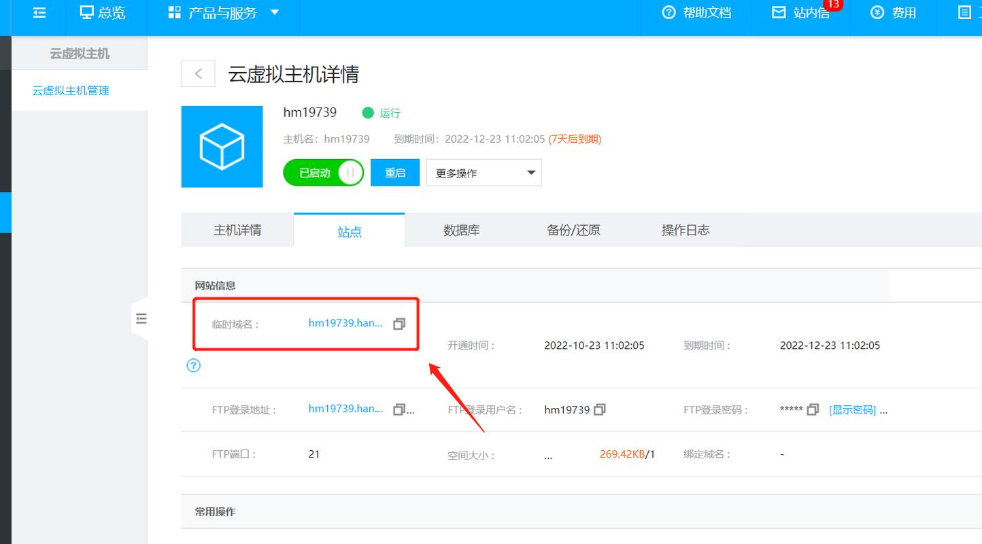Open the 更多操作 dropdown

click(484, 173)
